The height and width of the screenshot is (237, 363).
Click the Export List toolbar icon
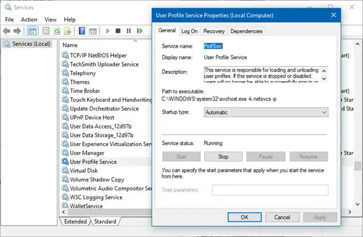point(68,31)
